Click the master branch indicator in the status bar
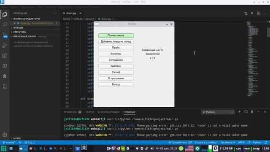Viewport: 270px width, 152px height. [x=9, y=143]
